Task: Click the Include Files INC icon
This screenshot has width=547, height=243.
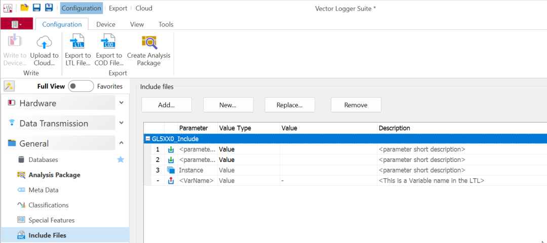Action: click(21, 235)
